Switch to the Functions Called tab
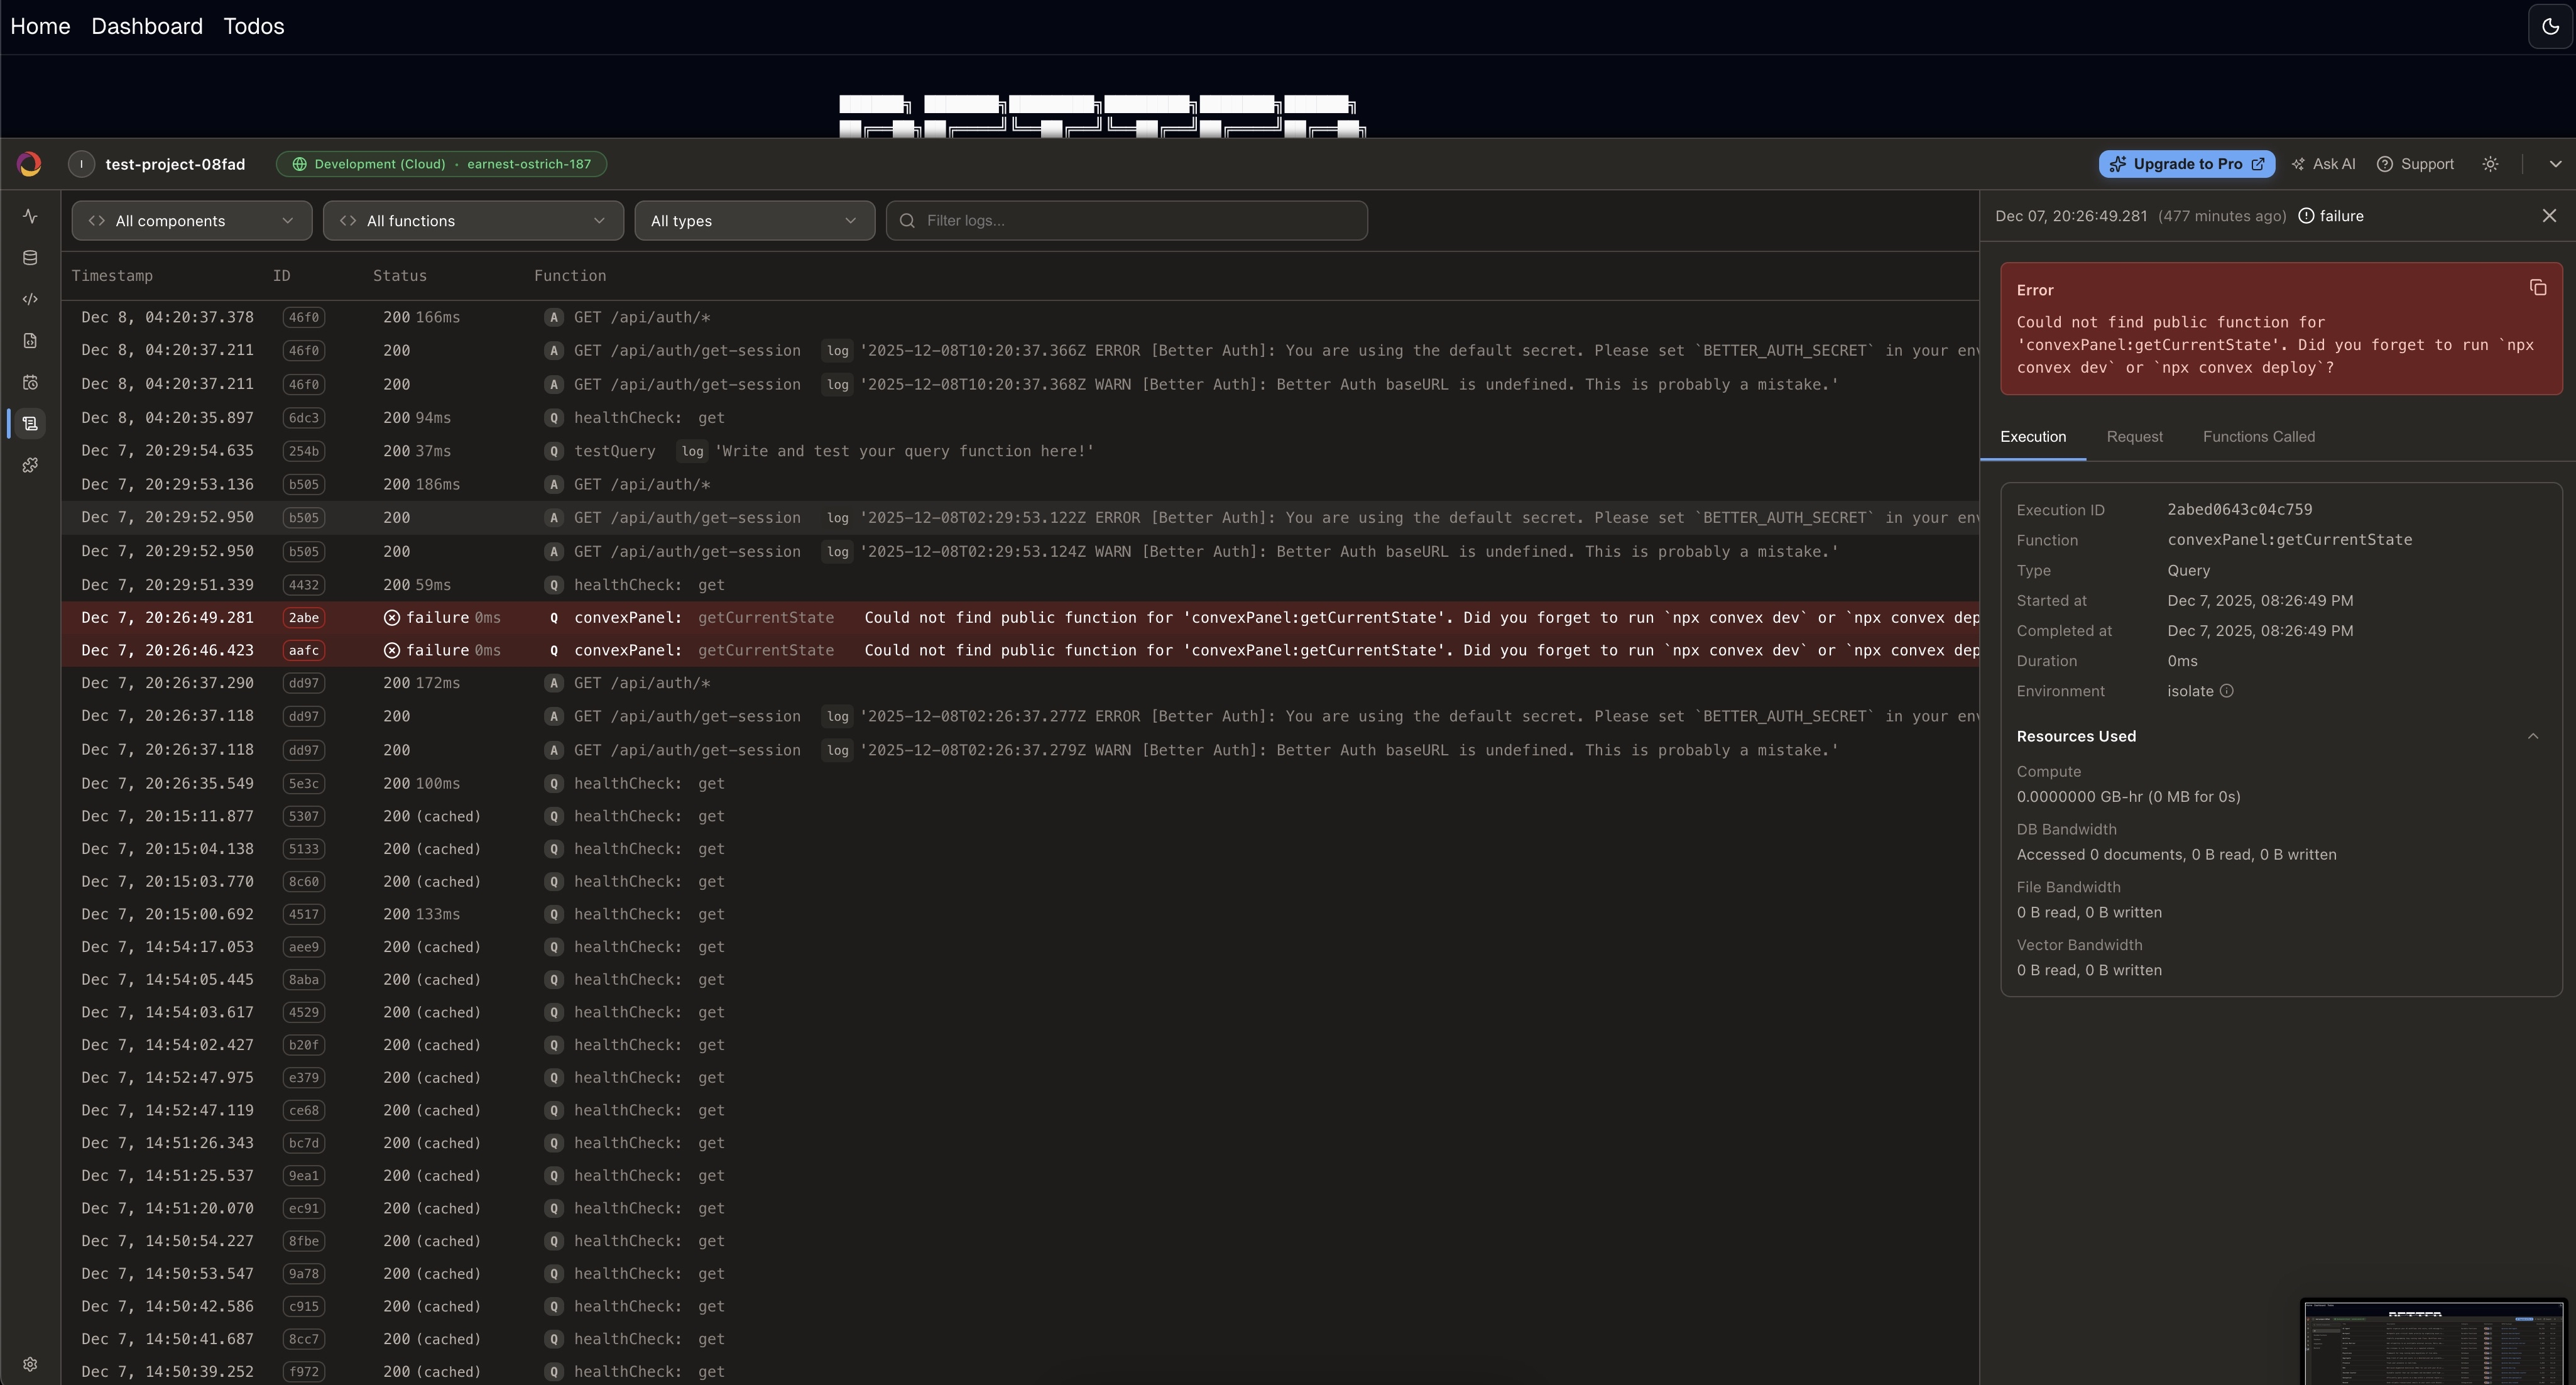2576x1385 pixels. pyautogui.click(x=2258, y=437)
